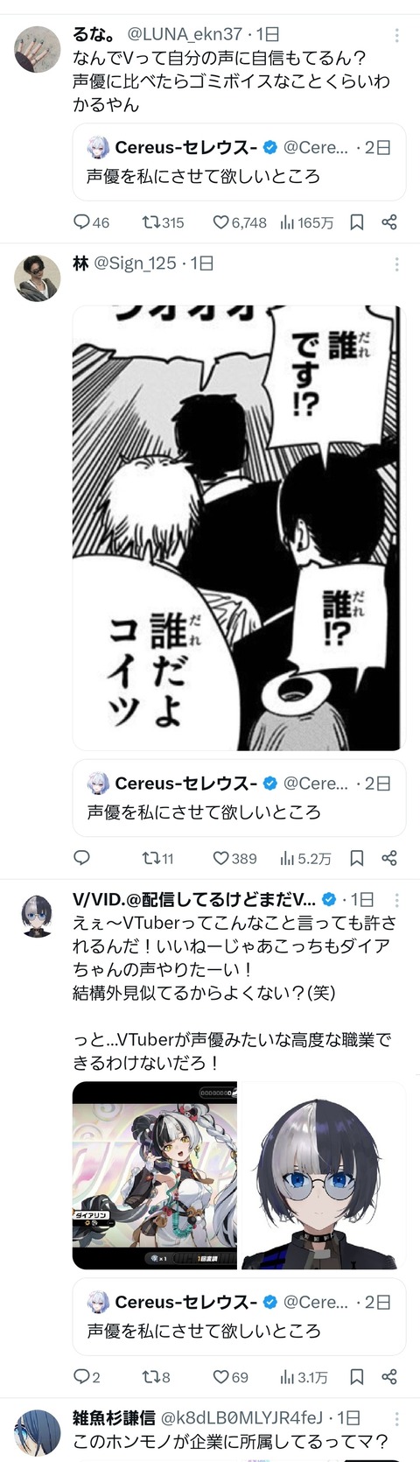The height and width of the screenshot is (1462, 420).
Task: Share the tweet by るな。
Action: 389,222
